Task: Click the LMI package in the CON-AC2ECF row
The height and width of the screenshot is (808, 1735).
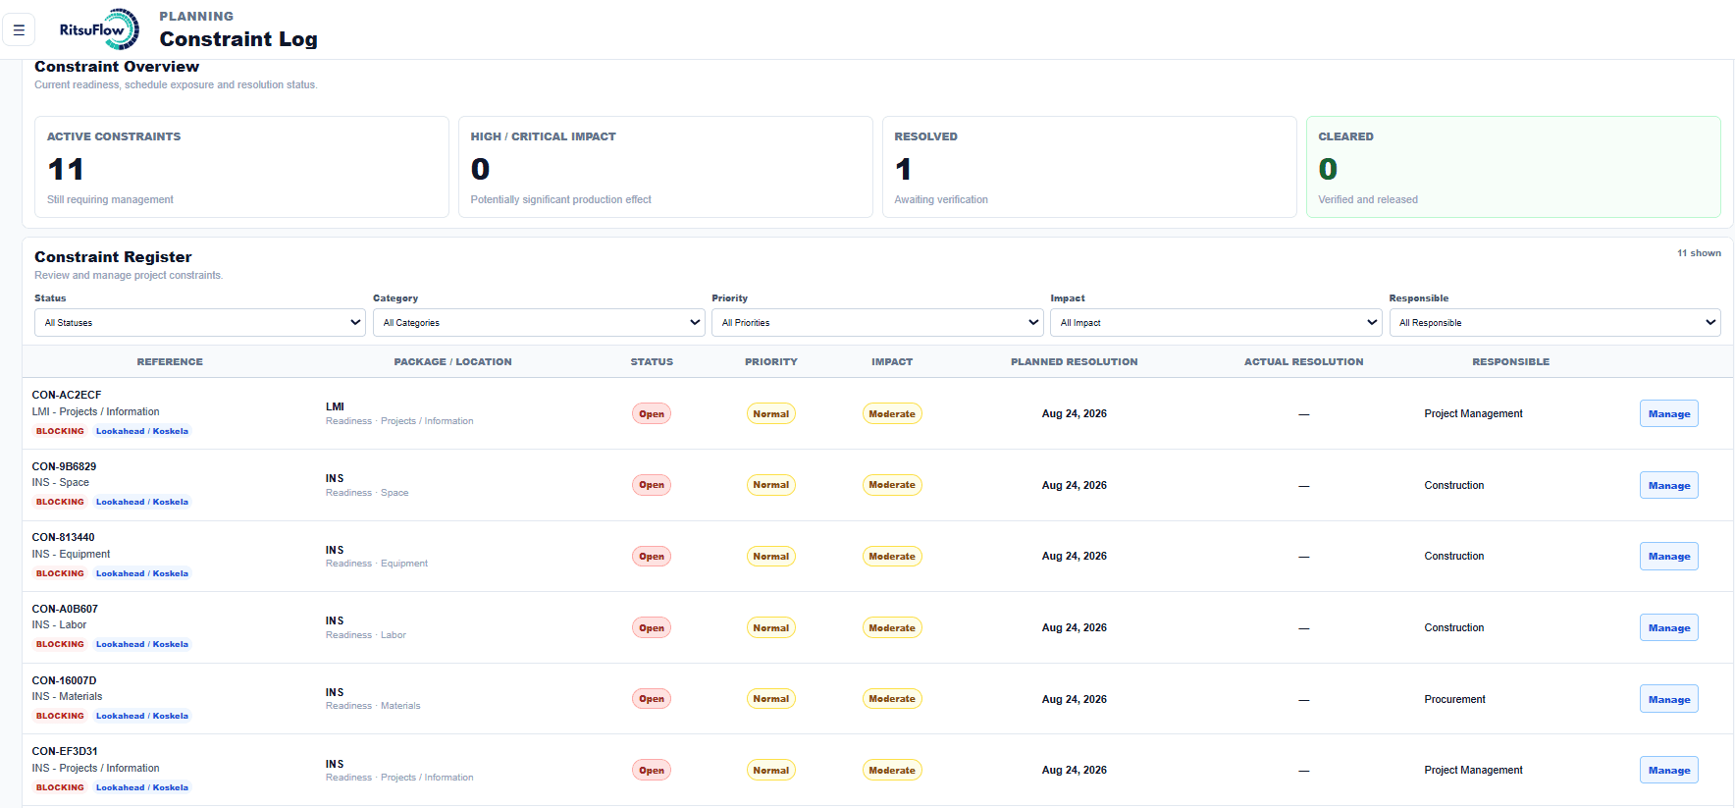Action: (335, 406)
